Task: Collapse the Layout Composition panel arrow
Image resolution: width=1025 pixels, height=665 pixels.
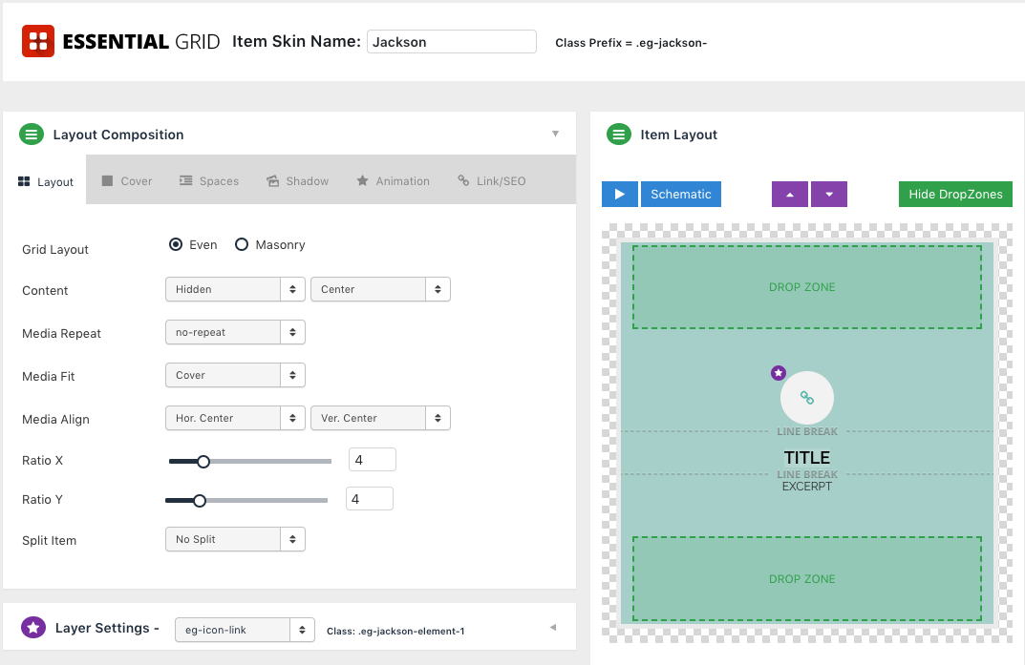Action: coord(555,134)
